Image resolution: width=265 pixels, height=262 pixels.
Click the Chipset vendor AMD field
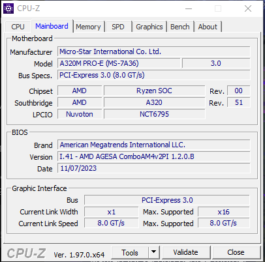pyautogui.click(x=80, y=91)
